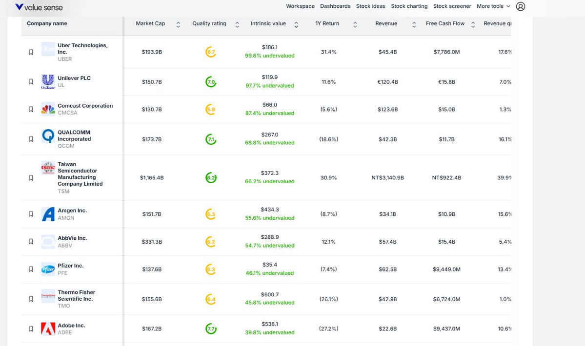The height and width of the screenshot is (346, 585).
Task: Sort by Intrinsic value arrows
Action: (296, 24)
